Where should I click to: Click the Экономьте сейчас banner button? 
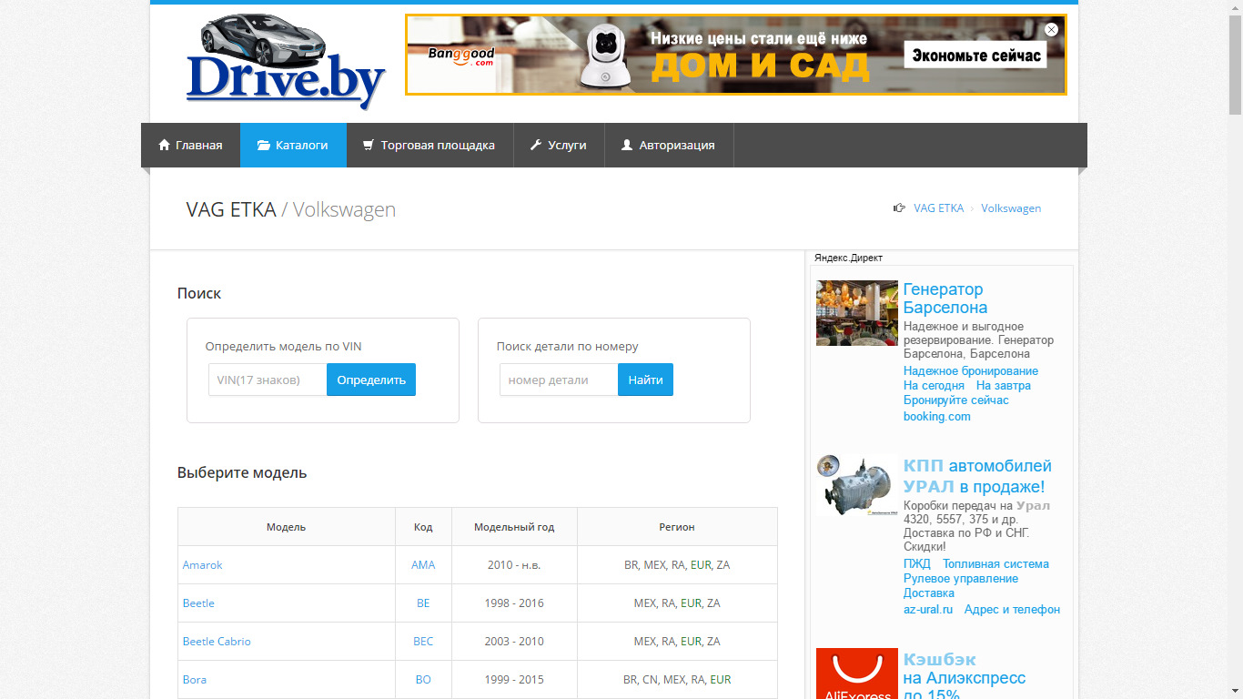[975, 56]
